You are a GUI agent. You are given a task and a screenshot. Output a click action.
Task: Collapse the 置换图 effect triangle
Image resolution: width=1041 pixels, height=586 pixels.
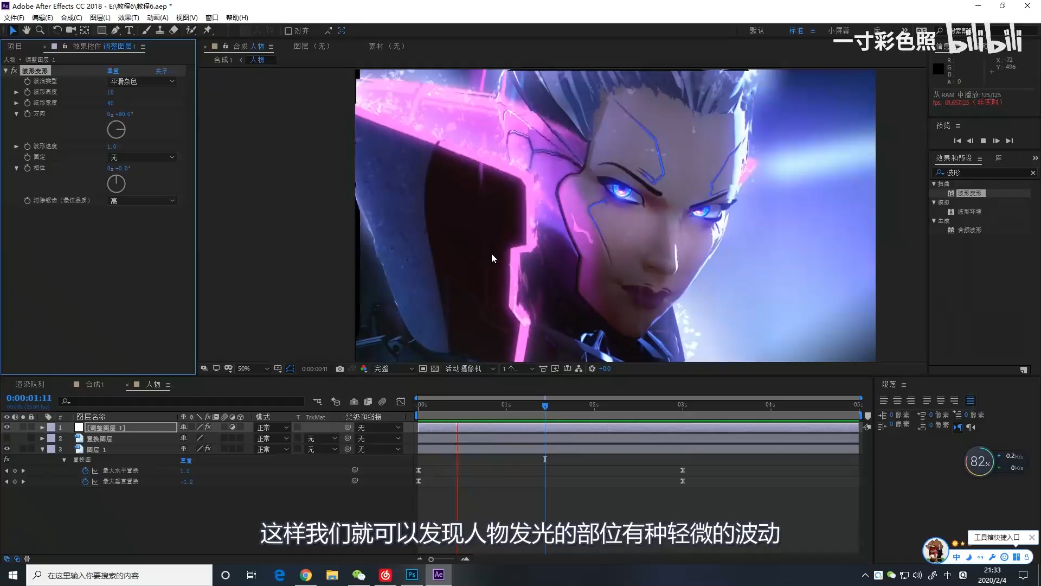tap(64, 460)
